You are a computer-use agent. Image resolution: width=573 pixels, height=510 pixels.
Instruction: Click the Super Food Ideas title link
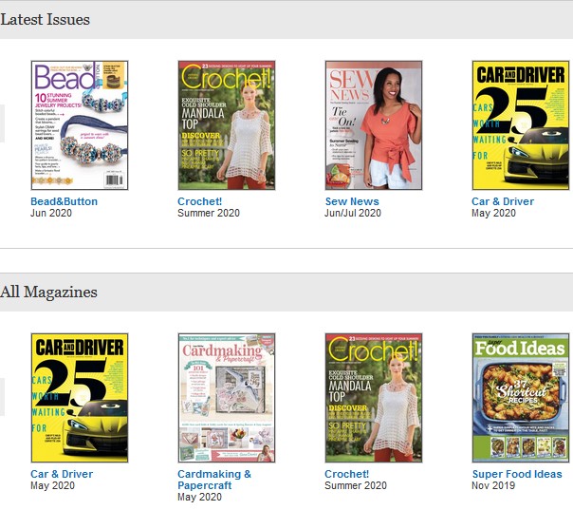click(517, 474)
